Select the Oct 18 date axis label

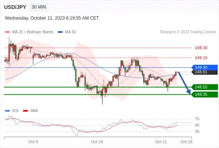click(x=186, y=142)
